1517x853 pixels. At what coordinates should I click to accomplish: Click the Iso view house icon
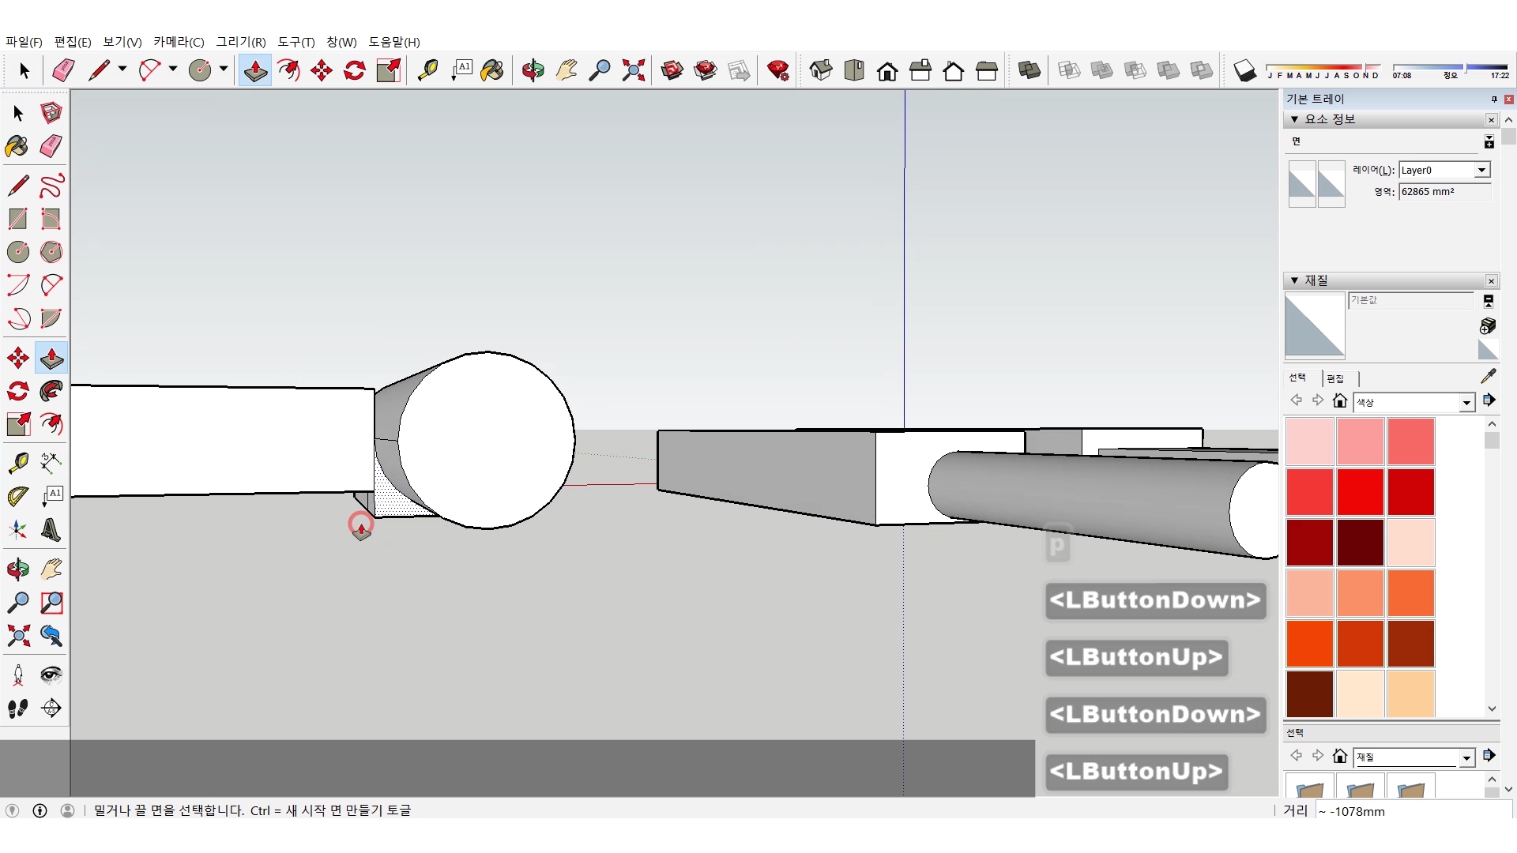pyautogui.click(x=821, y=71)
